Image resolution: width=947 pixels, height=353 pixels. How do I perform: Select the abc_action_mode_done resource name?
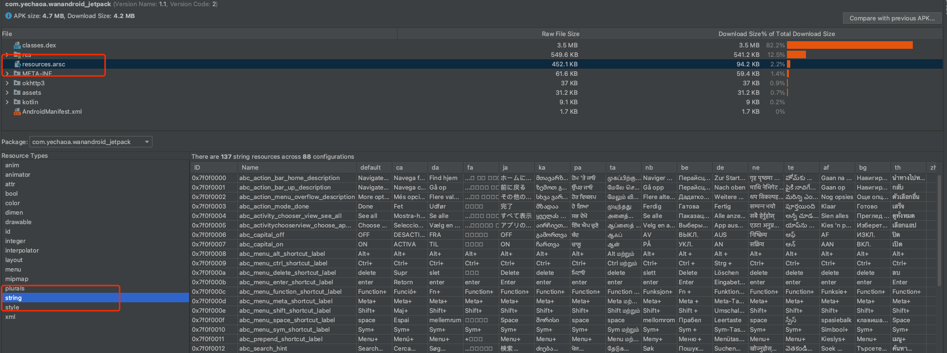tap(274, 207)
